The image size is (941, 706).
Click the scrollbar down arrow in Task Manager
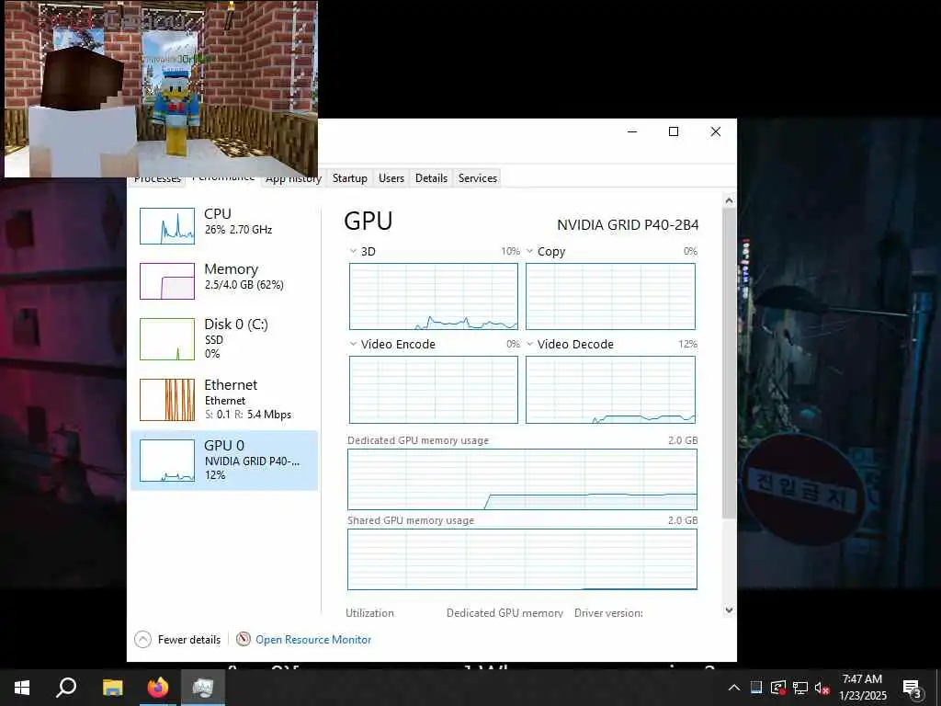click(x=729, y=610)
